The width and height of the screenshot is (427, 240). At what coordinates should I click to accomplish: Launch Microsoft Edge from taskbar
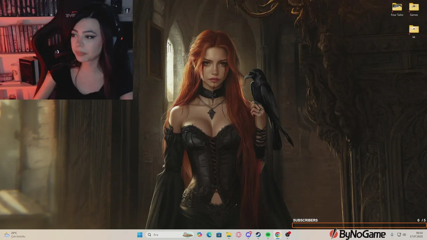209,235
